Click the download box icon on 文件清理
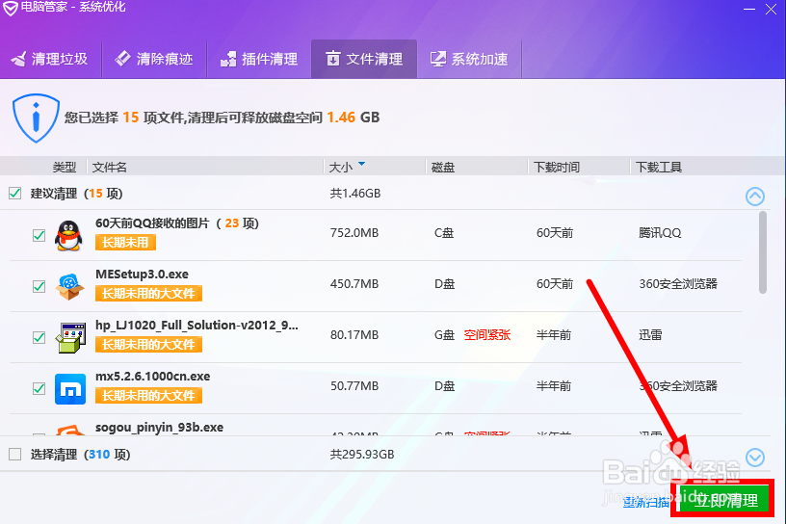The width and height of the screenshot is (786, 524). click(333, 59)
